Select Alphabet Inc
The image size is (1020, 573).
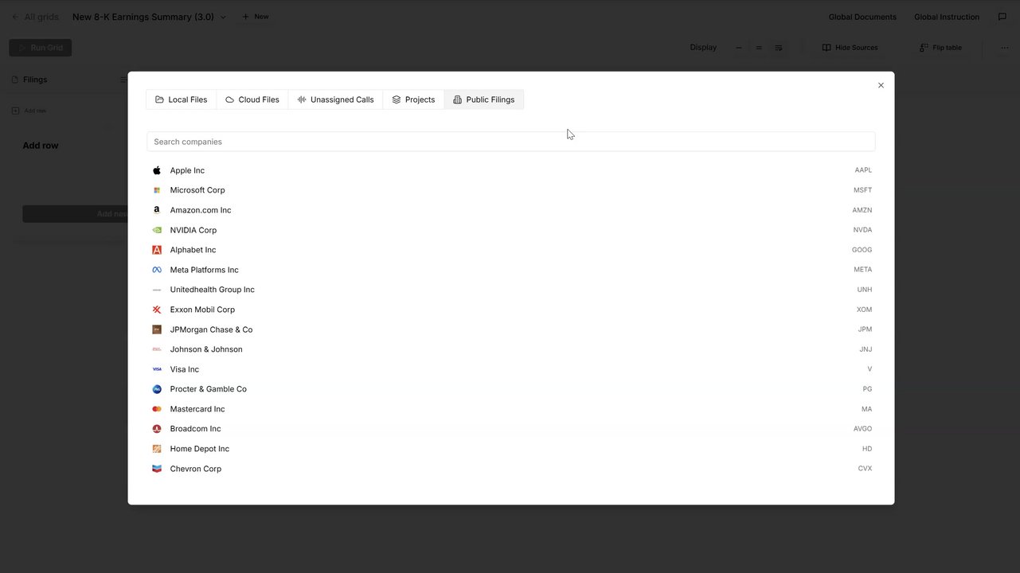(511, 250)
